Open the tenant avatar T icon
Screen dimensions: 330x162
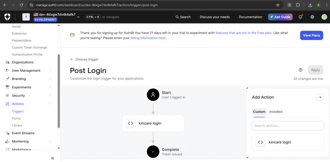[26, 17]
